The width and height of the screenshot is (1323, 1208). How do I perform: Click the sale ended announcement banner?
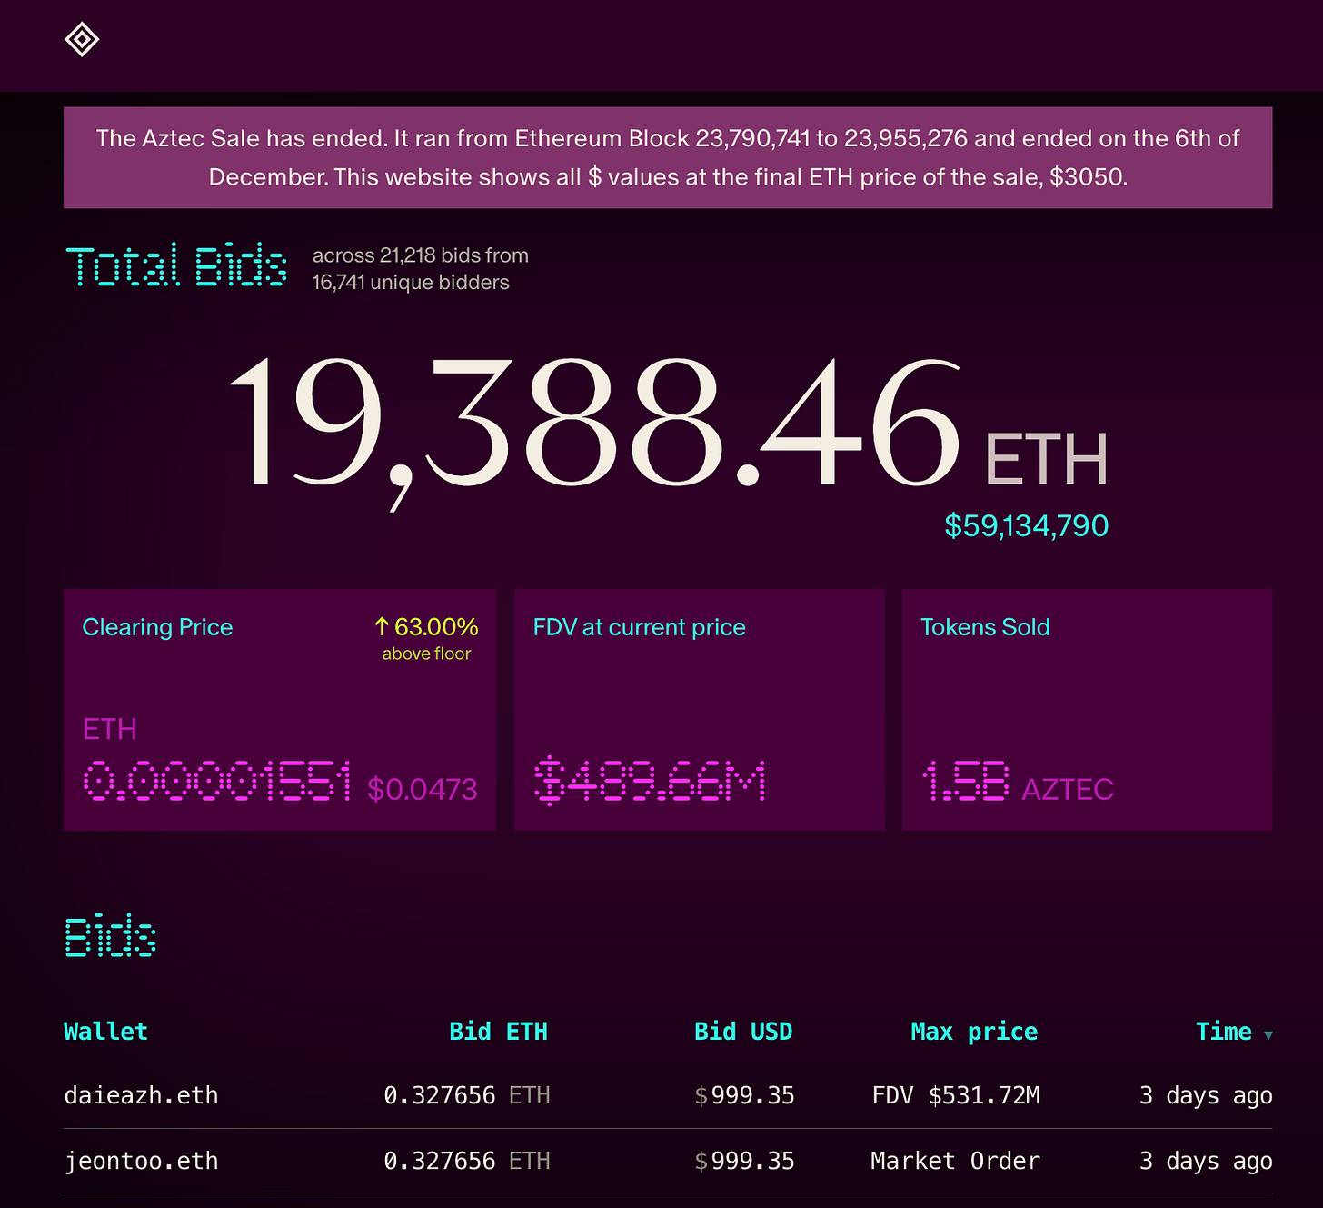click(668, 157)
